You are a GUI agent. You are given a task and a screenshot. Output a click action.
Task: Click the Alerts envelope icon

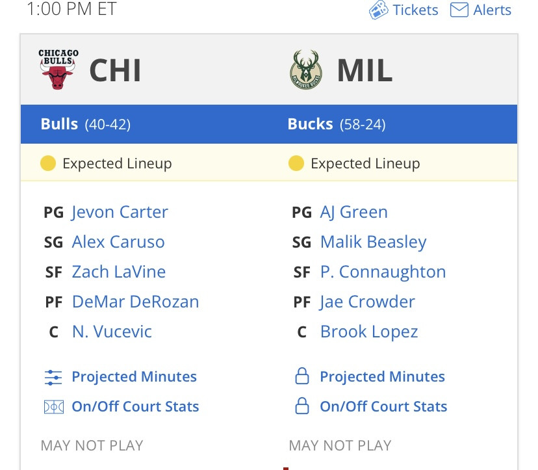click(x=459, y=10)
